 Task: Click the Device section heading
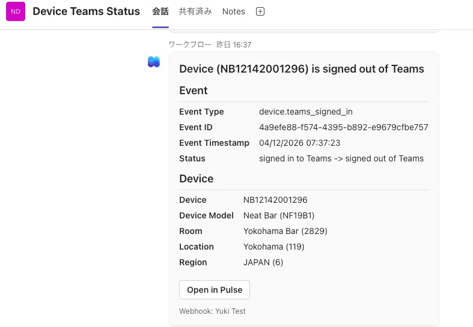point(197,179)
